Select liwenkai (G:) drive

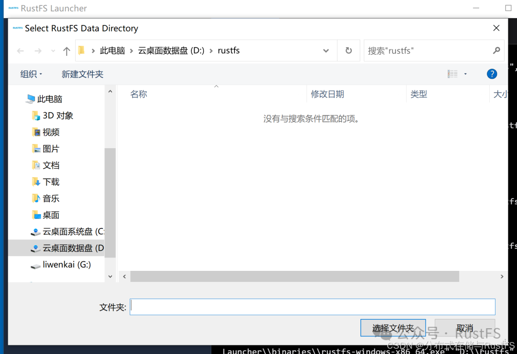[x=67, y=265]
